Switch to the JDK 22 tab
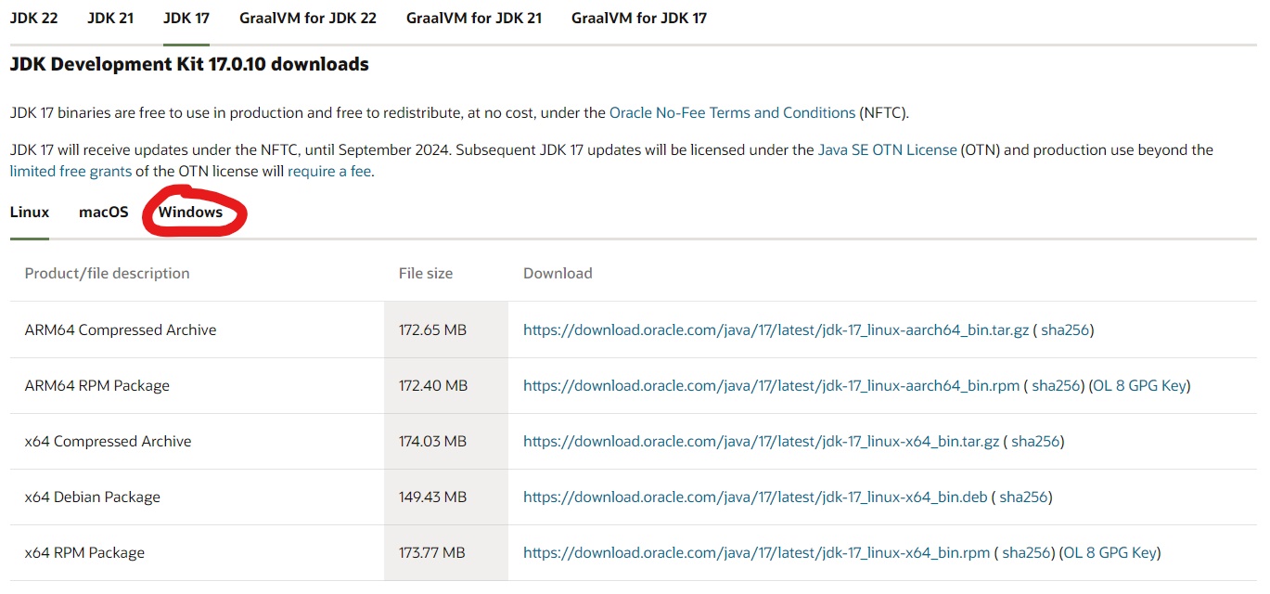Screen dimensions: 1270x594 click(33, 18)
